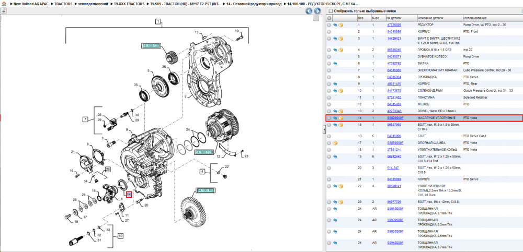Click the gray square diagram tool button
This screenshot has width=523, height=252.
click(316, 19)
